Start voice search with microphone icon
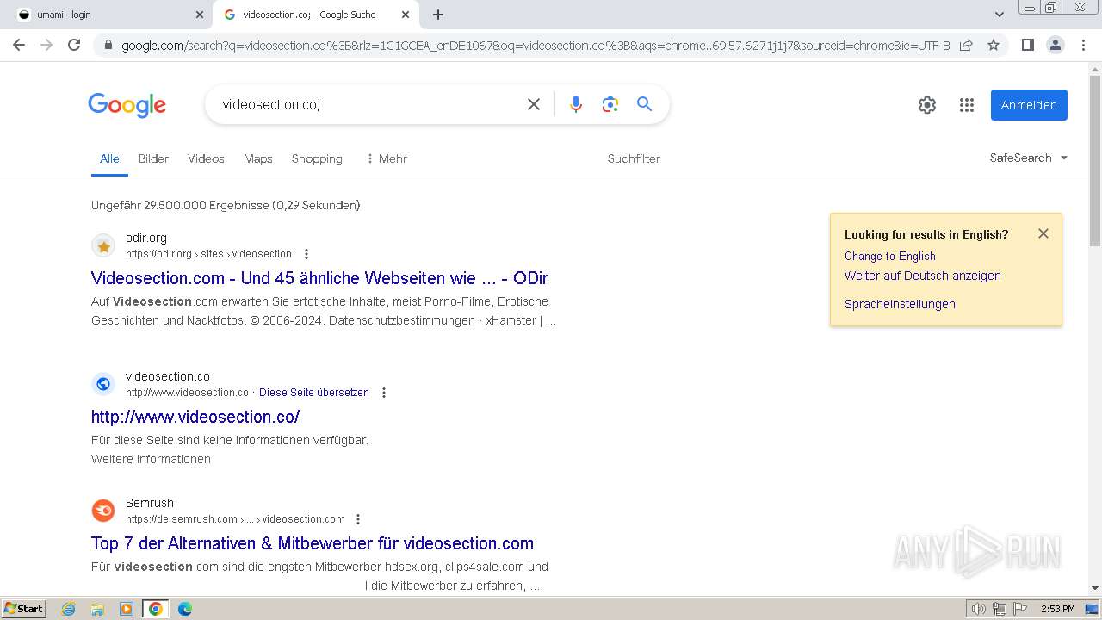 576,104
